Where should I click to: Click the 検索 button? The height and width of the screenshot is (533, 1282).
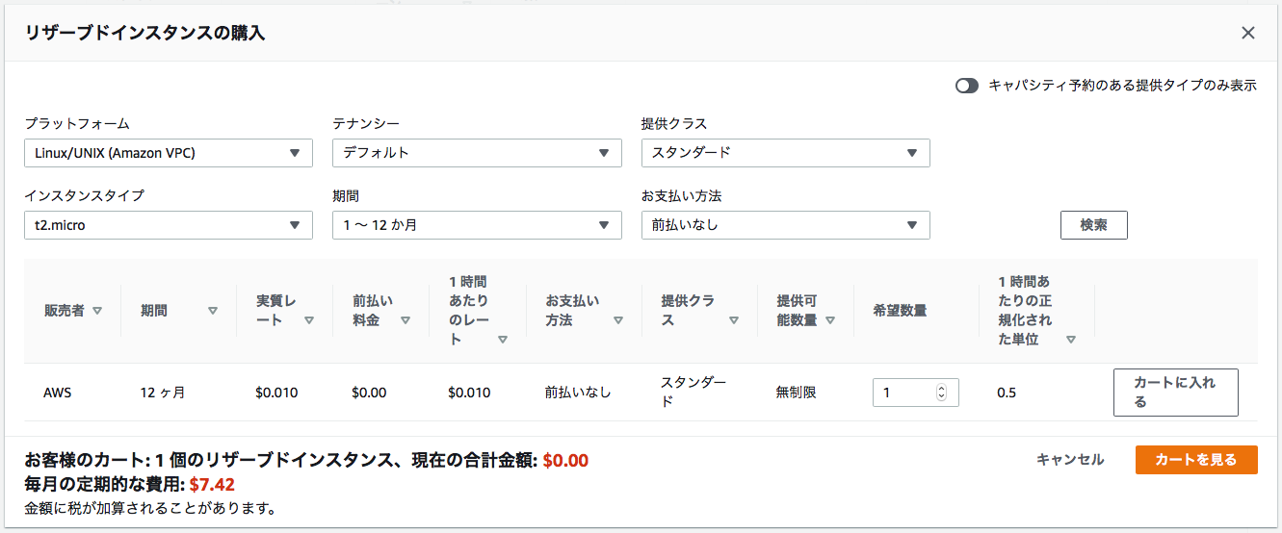pos(1094,225)
